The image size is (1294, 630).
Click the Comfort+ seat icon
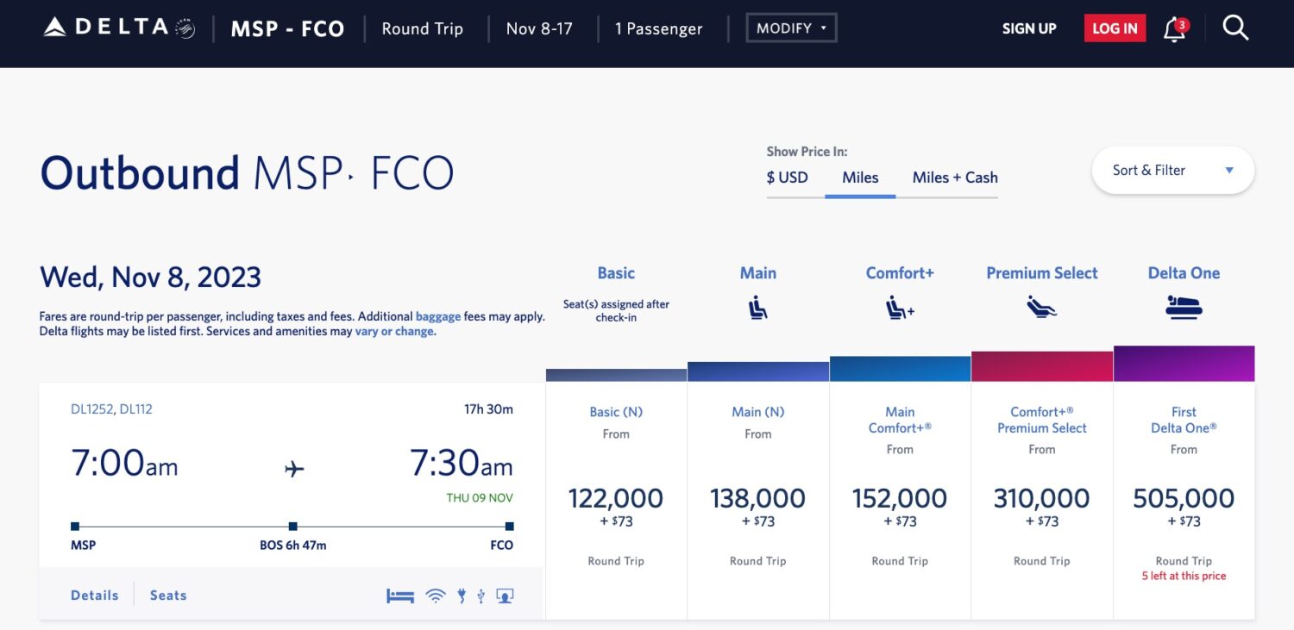(900, 308)
